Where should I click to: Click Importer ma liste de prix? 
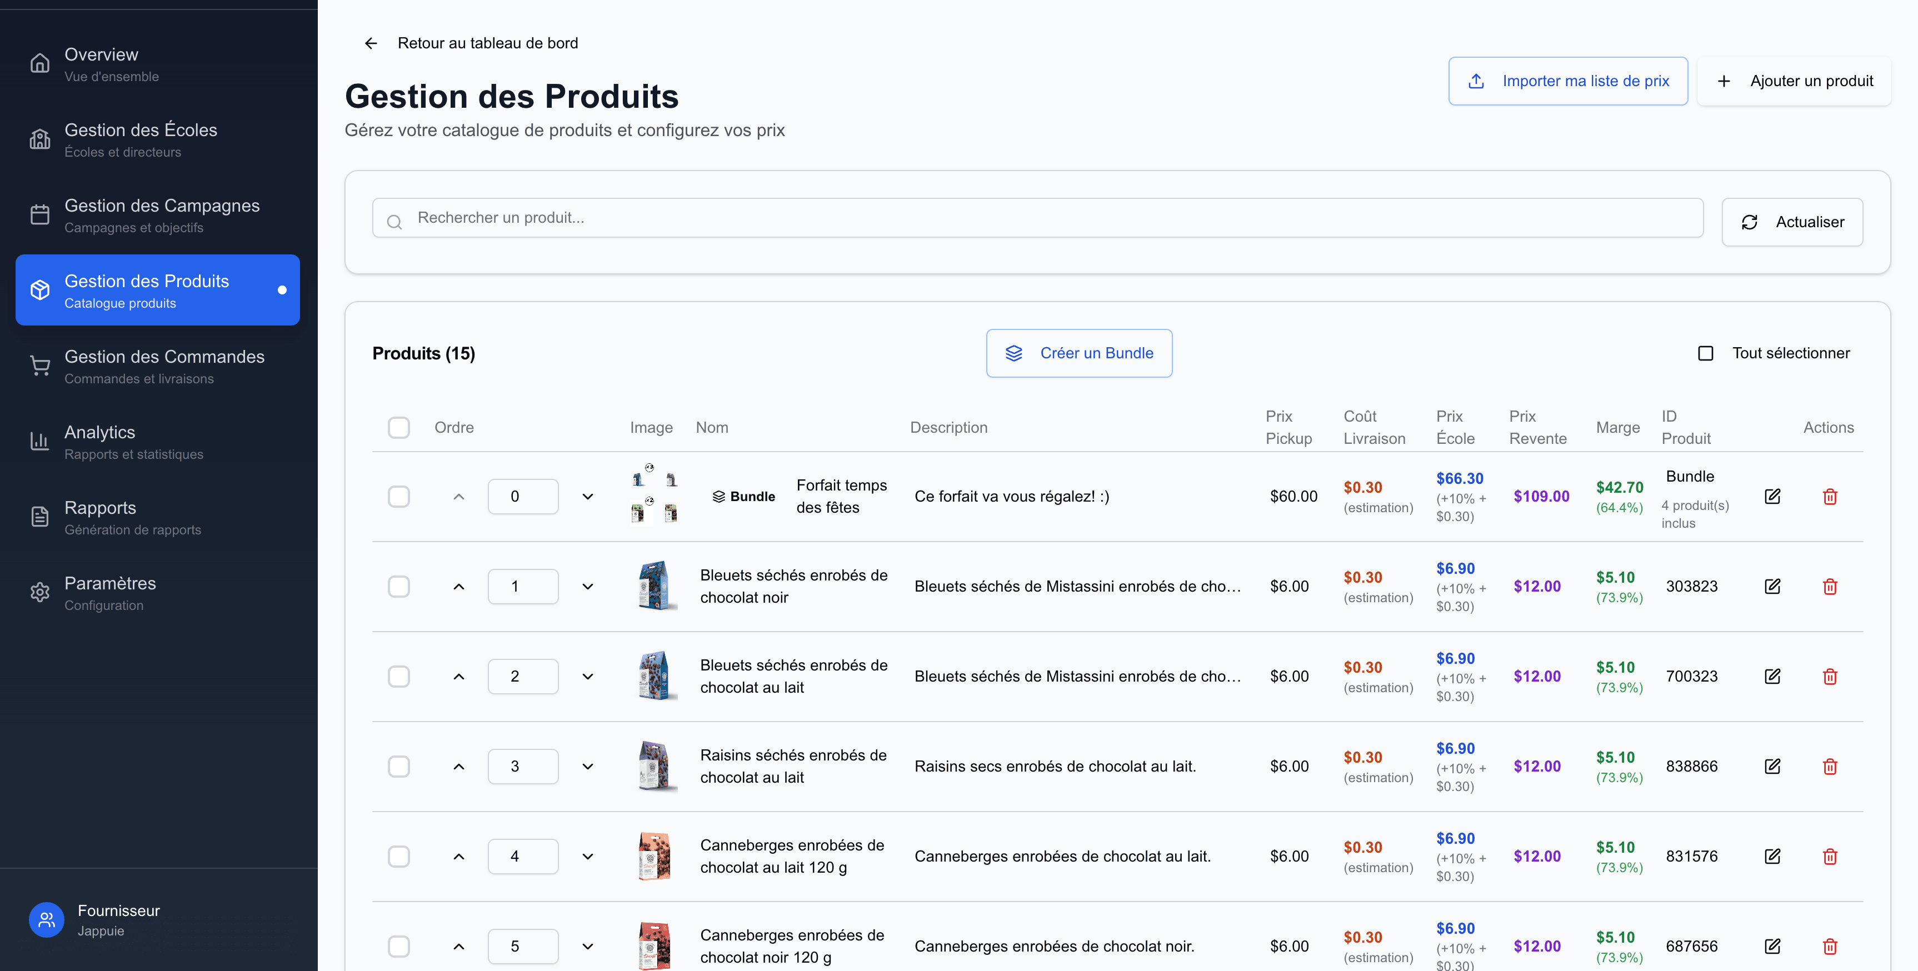point(1568,81)
